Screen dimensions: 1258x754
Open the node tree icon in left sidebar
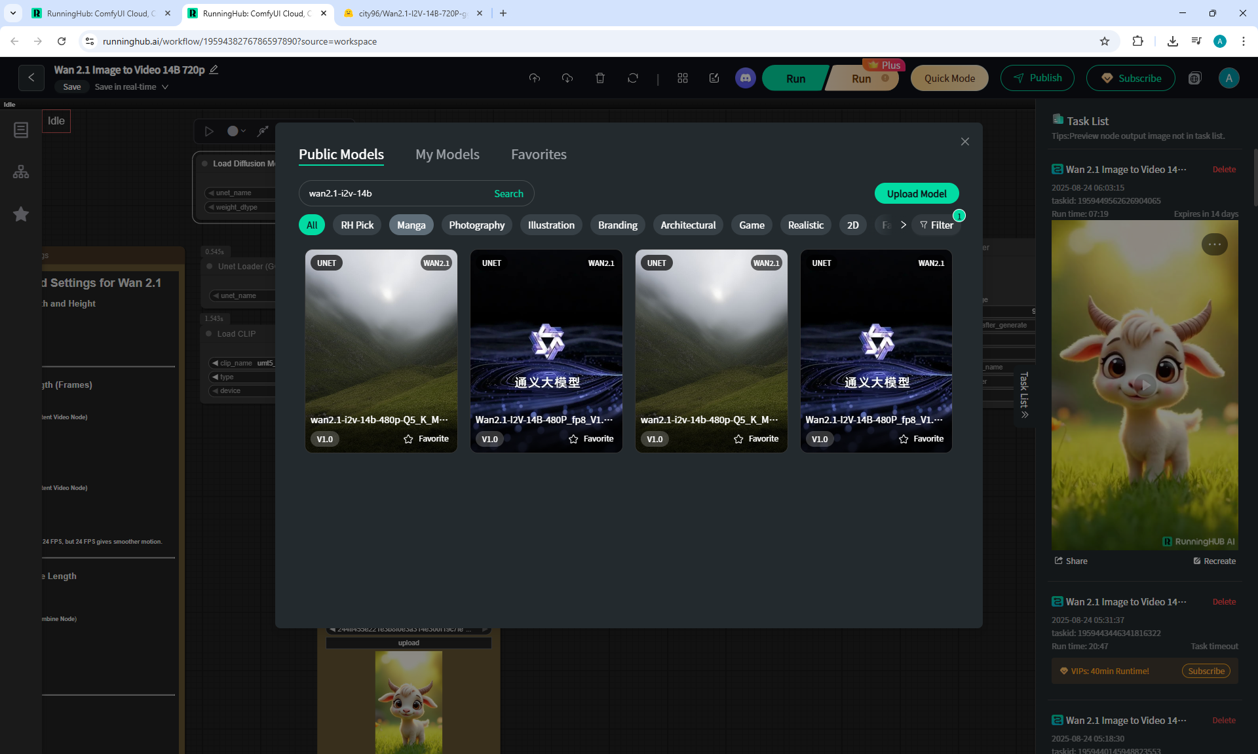pos(21,172)
